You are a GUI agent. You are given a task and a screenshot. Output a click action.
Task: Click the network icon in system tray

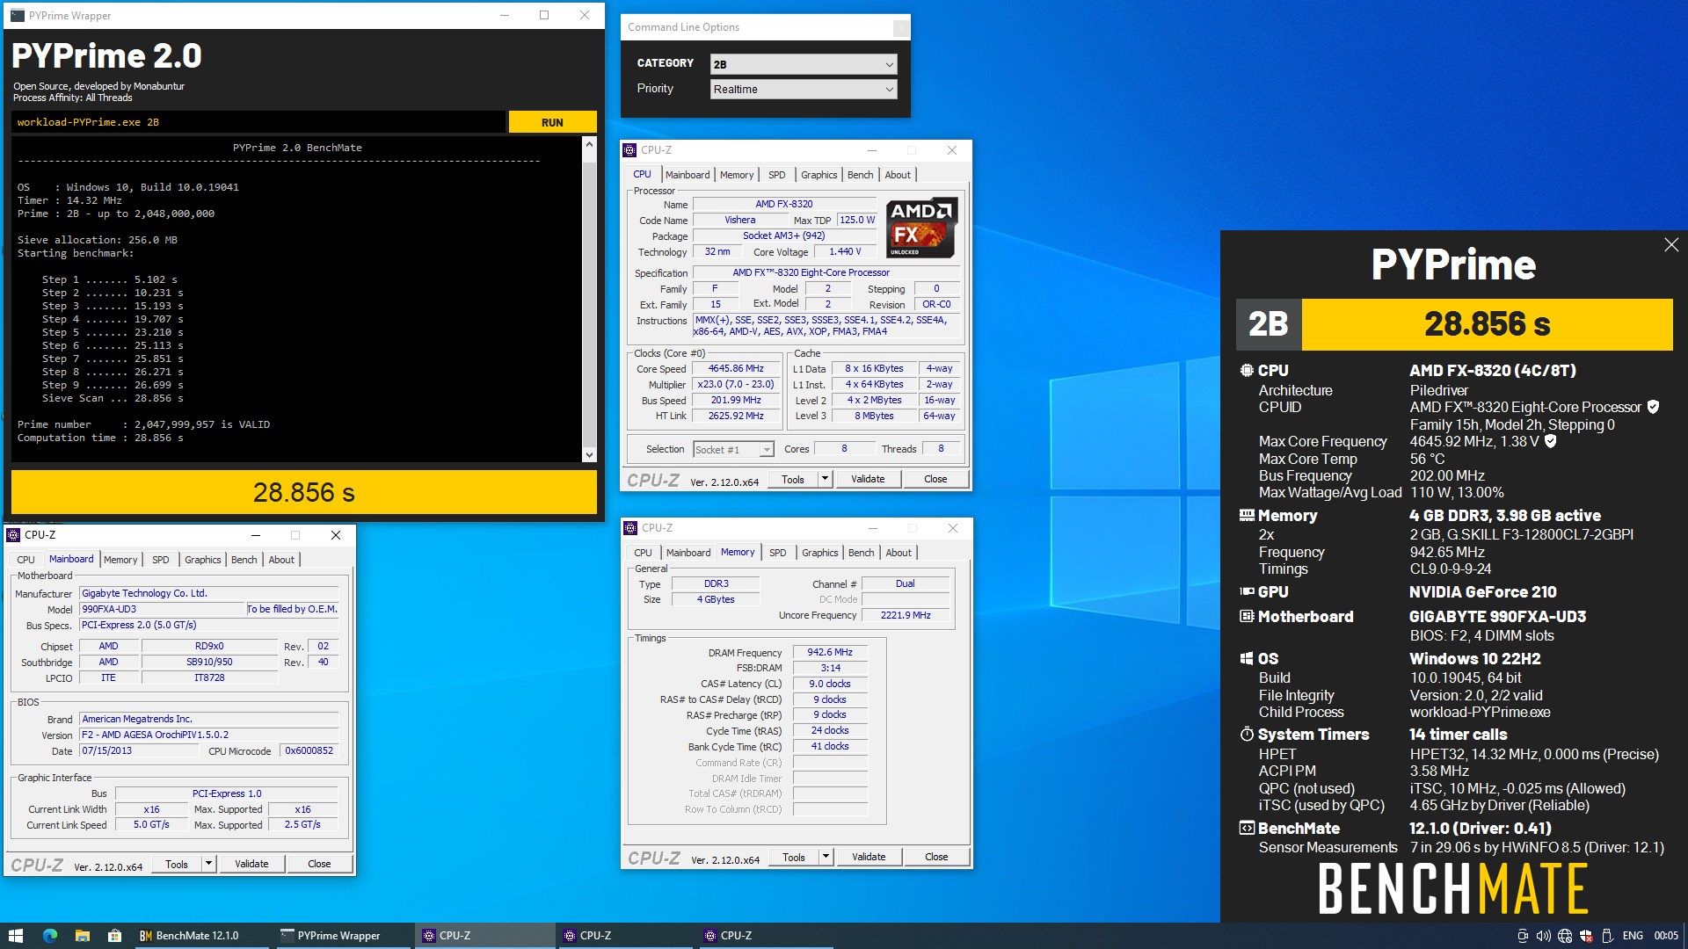[x=1565, y=936]
